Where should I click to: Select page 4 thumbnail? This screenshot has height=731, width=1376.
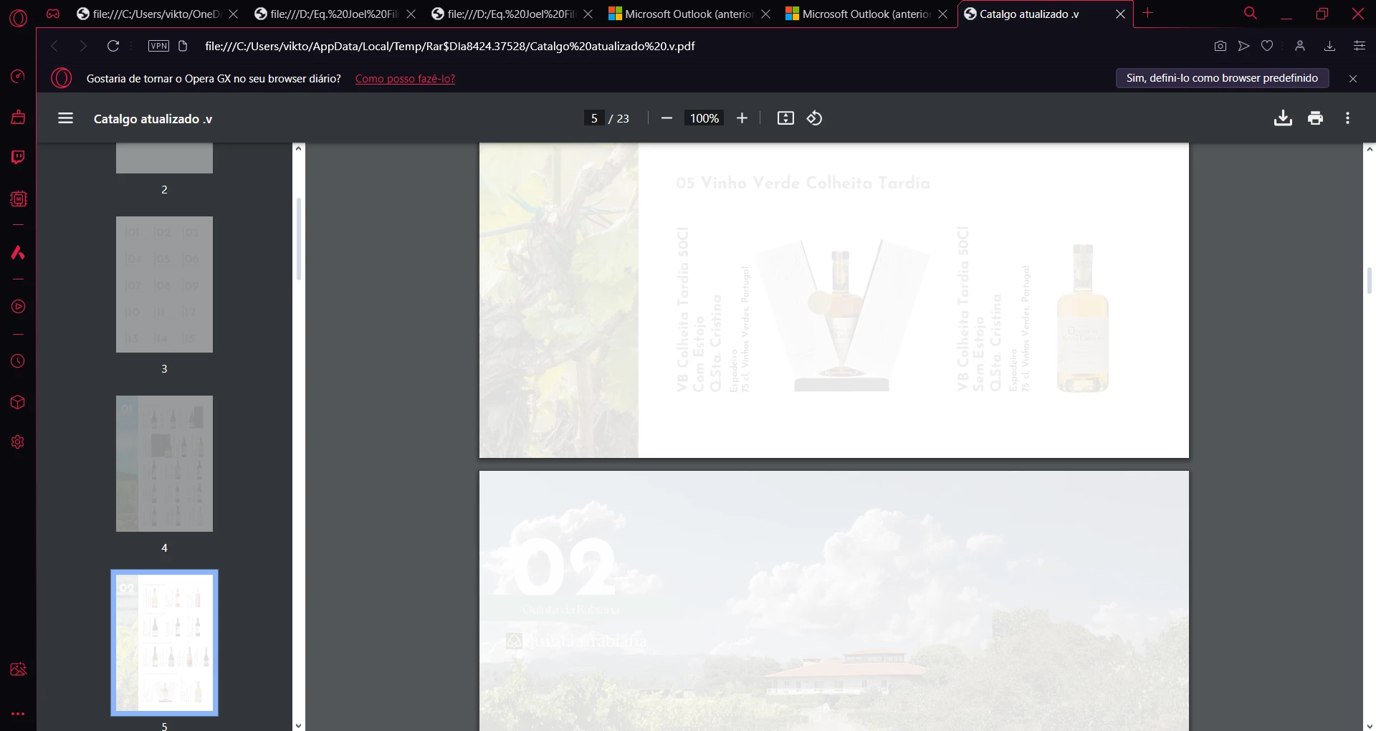point(164,464)
